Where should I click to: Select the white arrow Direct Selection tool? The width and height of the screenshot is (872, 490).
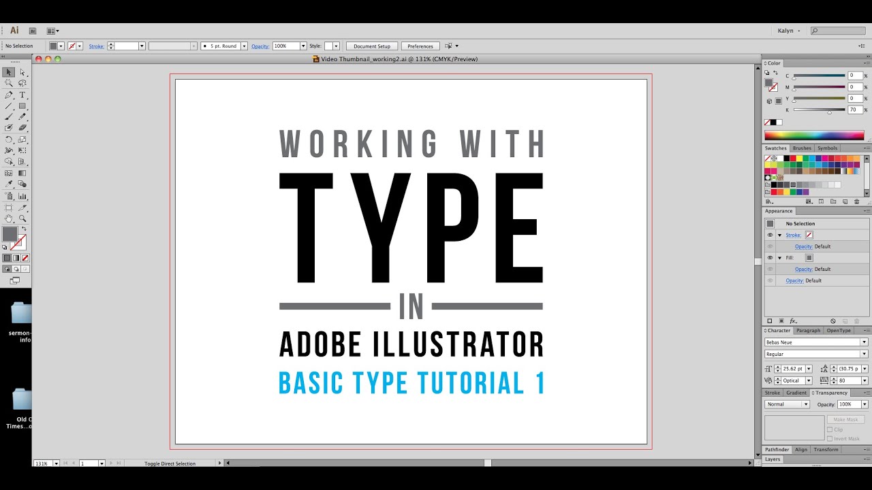pyautogui.click(x=22, y=72)
